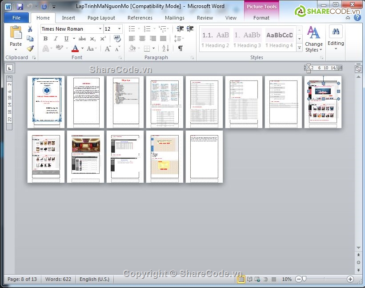The width and height of the screenshot is (365, 288).
Task: Decrease paragraph indent
Action: [180, 28]
